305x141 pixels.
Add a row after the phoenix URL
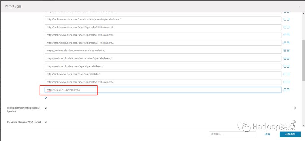pyautogui.click(x=288, y=19)
